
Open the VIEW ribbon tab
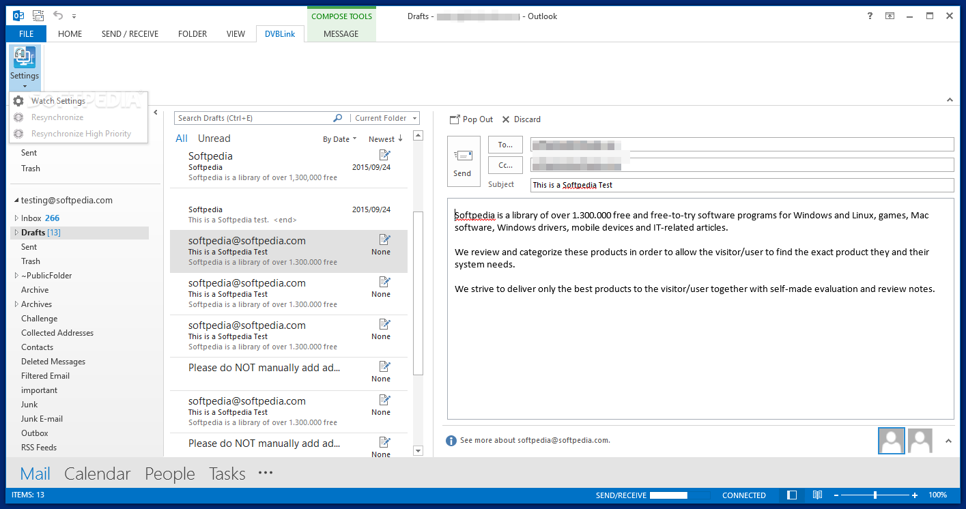coord(236,34)
